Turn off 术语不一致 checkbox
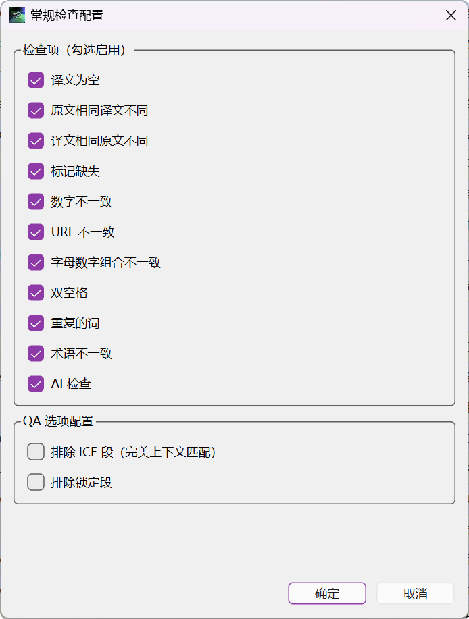Image resolution: width=469 pixels, height=619 pixels. (36, 354)
